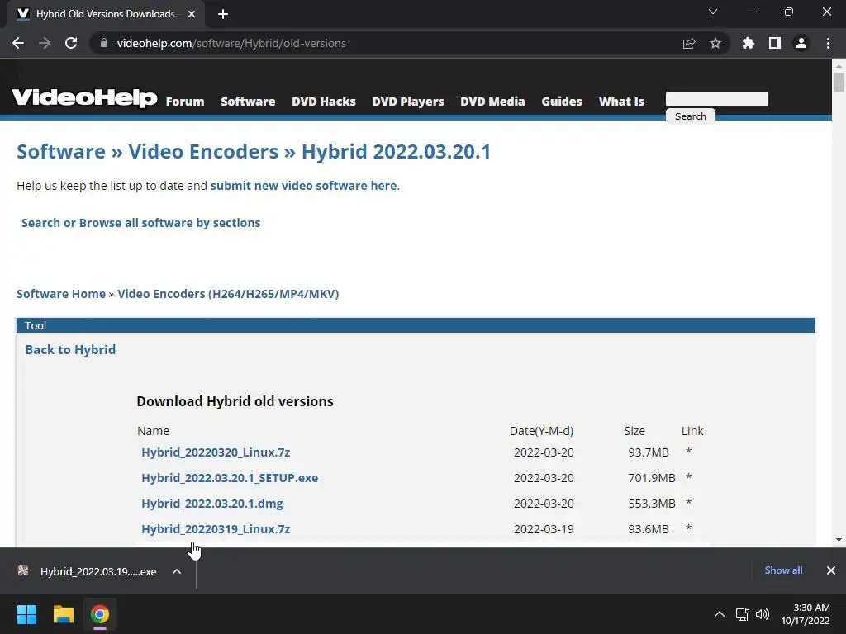Open taskbar clock and date
The height and width of the screenshot is (634, 846).
pos(806,614)
